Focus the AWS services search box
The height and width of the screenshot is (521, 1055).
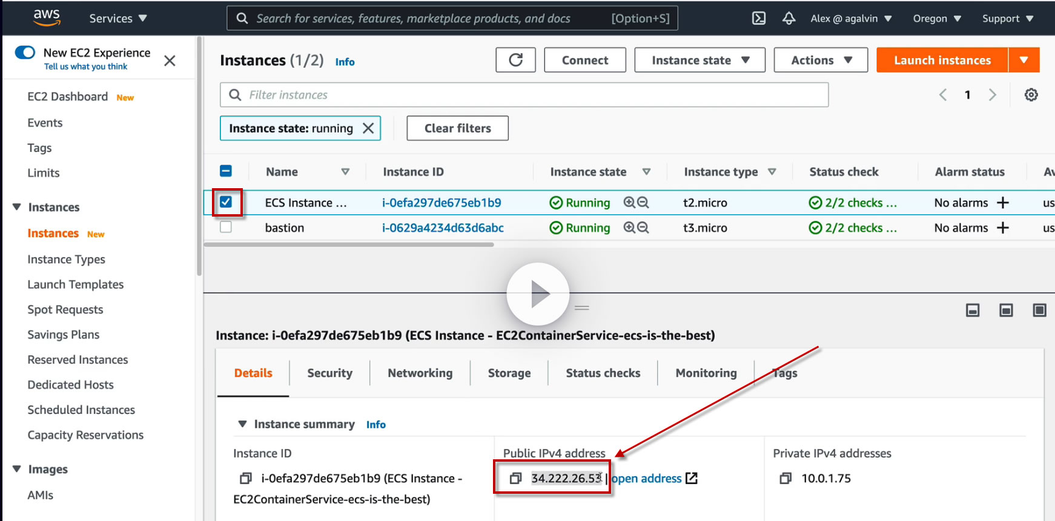click(x=452, y=18)
